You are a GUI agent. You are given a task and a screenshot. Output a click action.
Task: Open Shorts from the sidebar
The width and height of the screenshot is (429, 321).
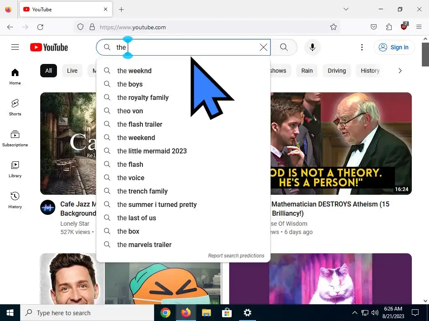coord(15,107)
